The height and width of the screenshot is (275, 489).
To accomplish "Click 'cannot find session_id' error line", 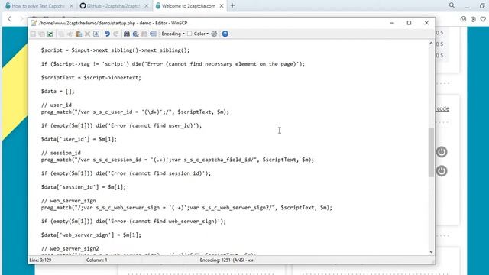I will pos(126,173).
